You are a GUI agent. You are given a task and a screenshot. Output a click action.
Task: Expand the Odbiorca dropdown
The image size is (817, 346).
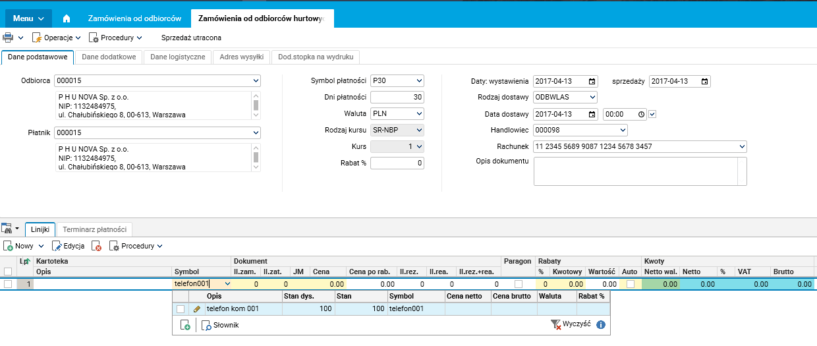pyautogui.click(x=256, y=81)
